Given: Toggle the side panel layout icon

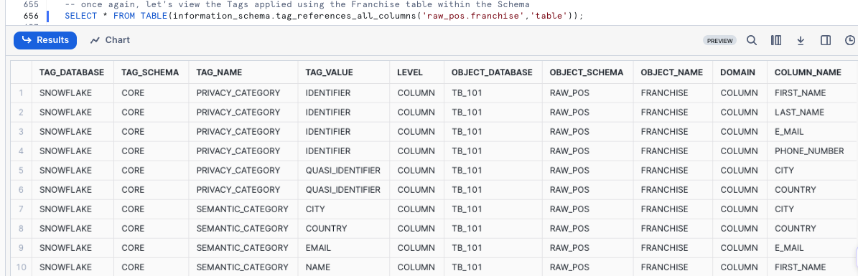Looking at the screenshot, I should [826, 40].
